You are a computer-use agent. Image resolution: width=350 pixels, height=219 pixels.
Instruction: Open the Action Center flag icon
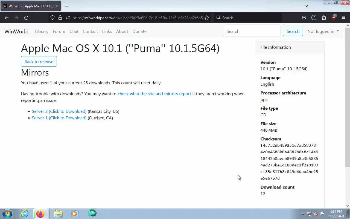pyautogui.click(x=322, y=214)
